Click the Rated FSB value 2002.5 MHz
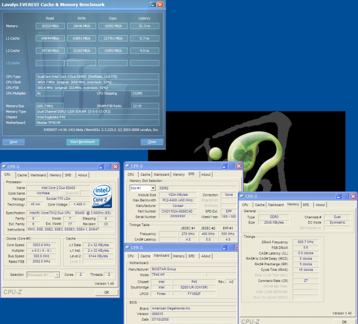Screen dimensions: 358x324 pos(41,261)
